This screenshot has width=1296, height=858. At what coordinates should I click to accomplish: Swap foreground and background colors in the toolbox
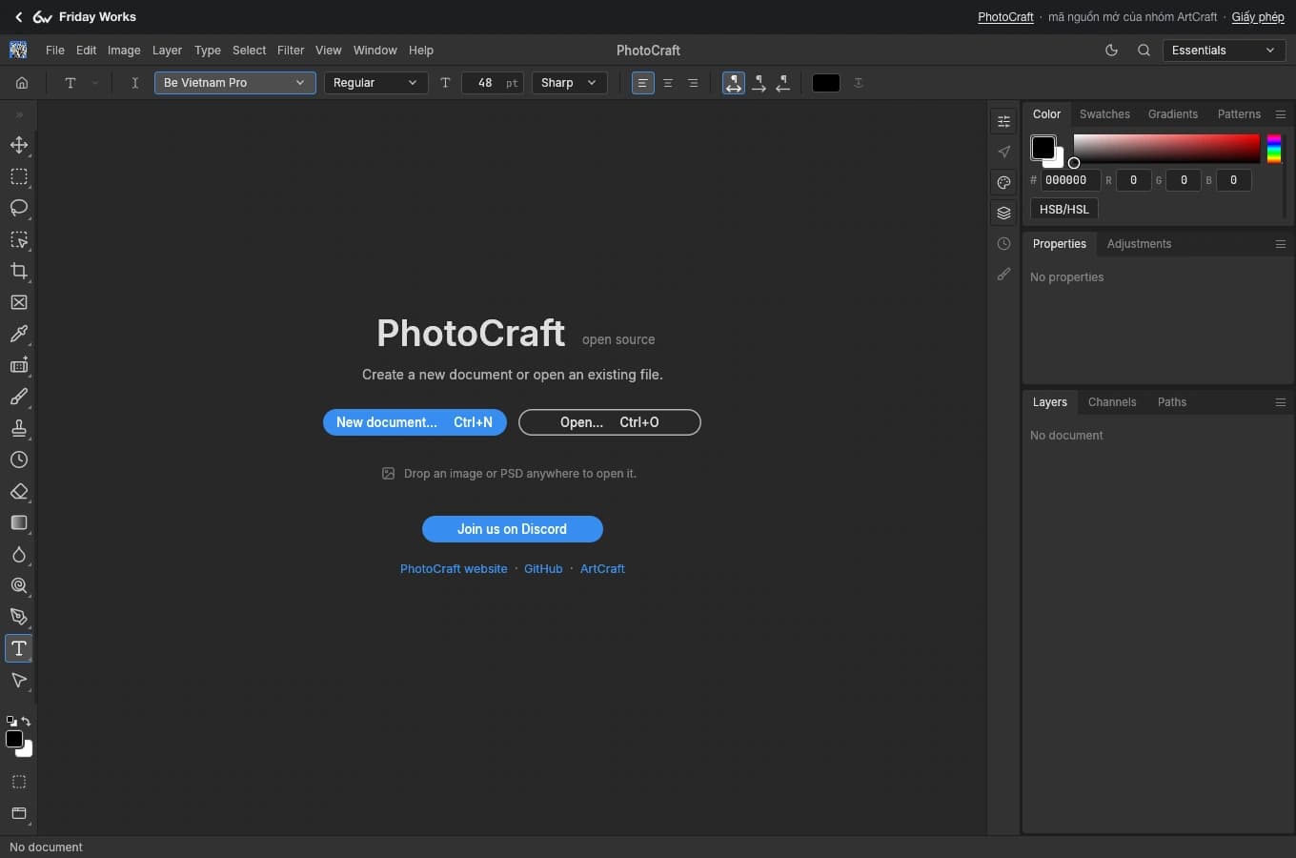tap(26, 722)
